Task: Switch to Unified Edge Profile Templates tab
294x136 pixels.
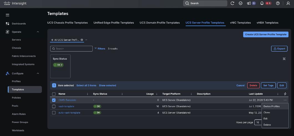Action: (114, 23)
